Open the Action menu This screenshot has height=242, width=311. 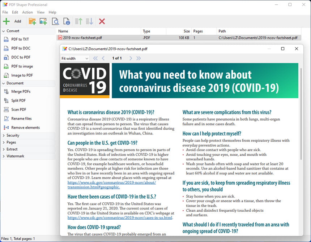click(x=27, y=12)
